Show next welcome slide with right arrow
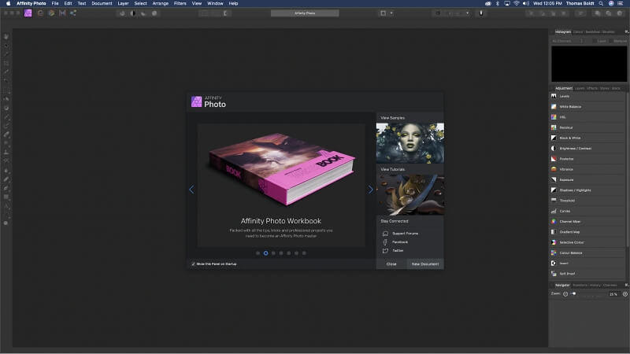This screenshot has width=630, height=354. click(x=370, y=190)
